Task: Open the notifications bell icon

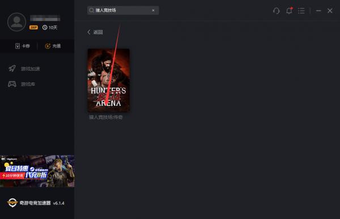Action: click(x=289, y=10)
